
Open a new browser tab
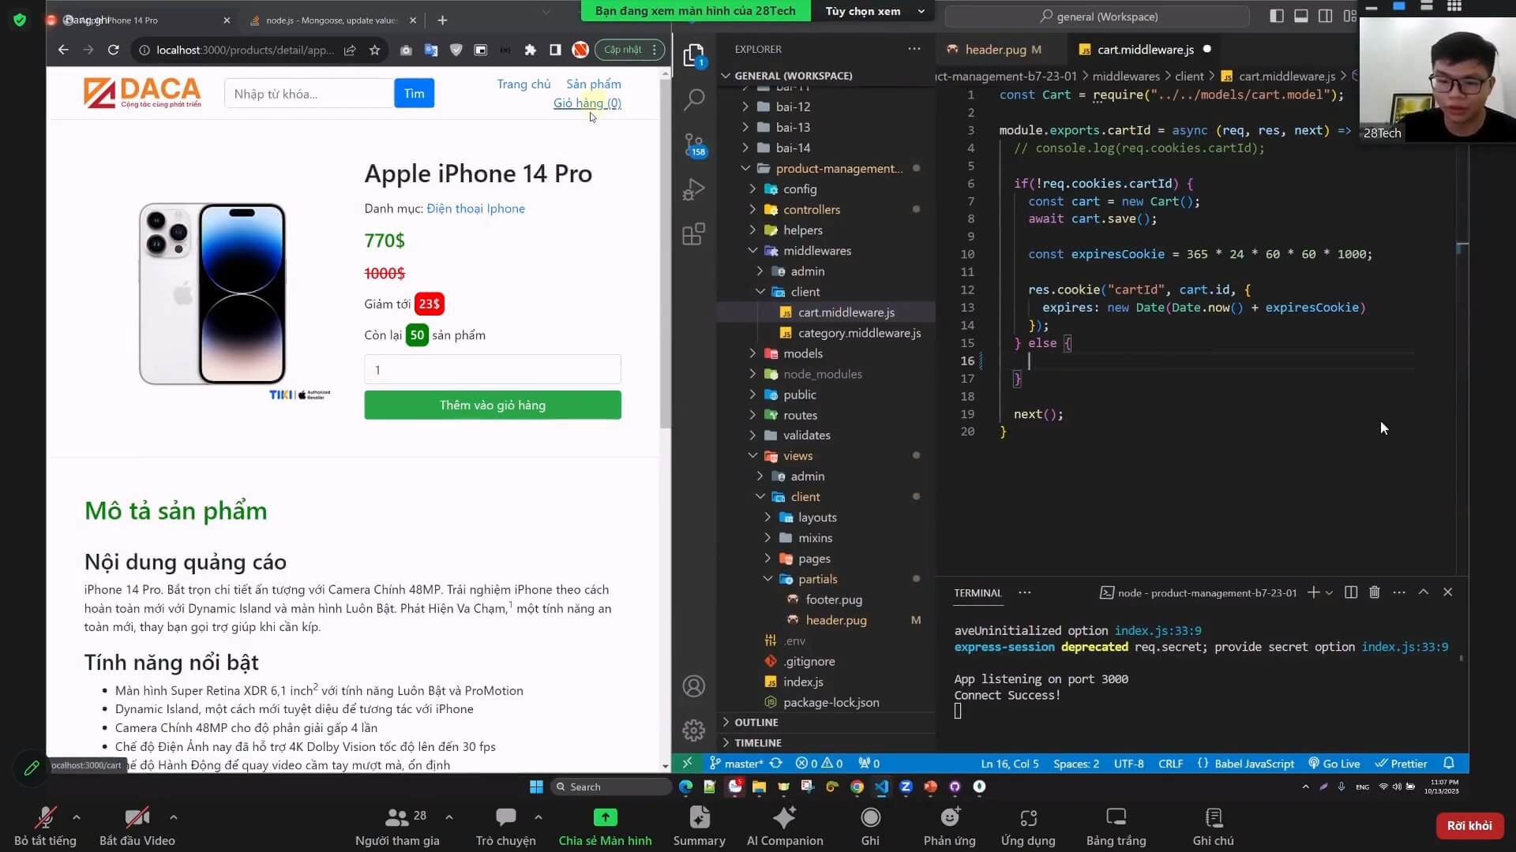[442, 21]
